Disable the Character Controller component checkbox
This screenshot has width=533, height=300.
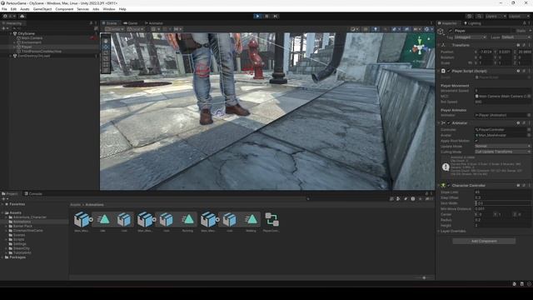point(449,185)
